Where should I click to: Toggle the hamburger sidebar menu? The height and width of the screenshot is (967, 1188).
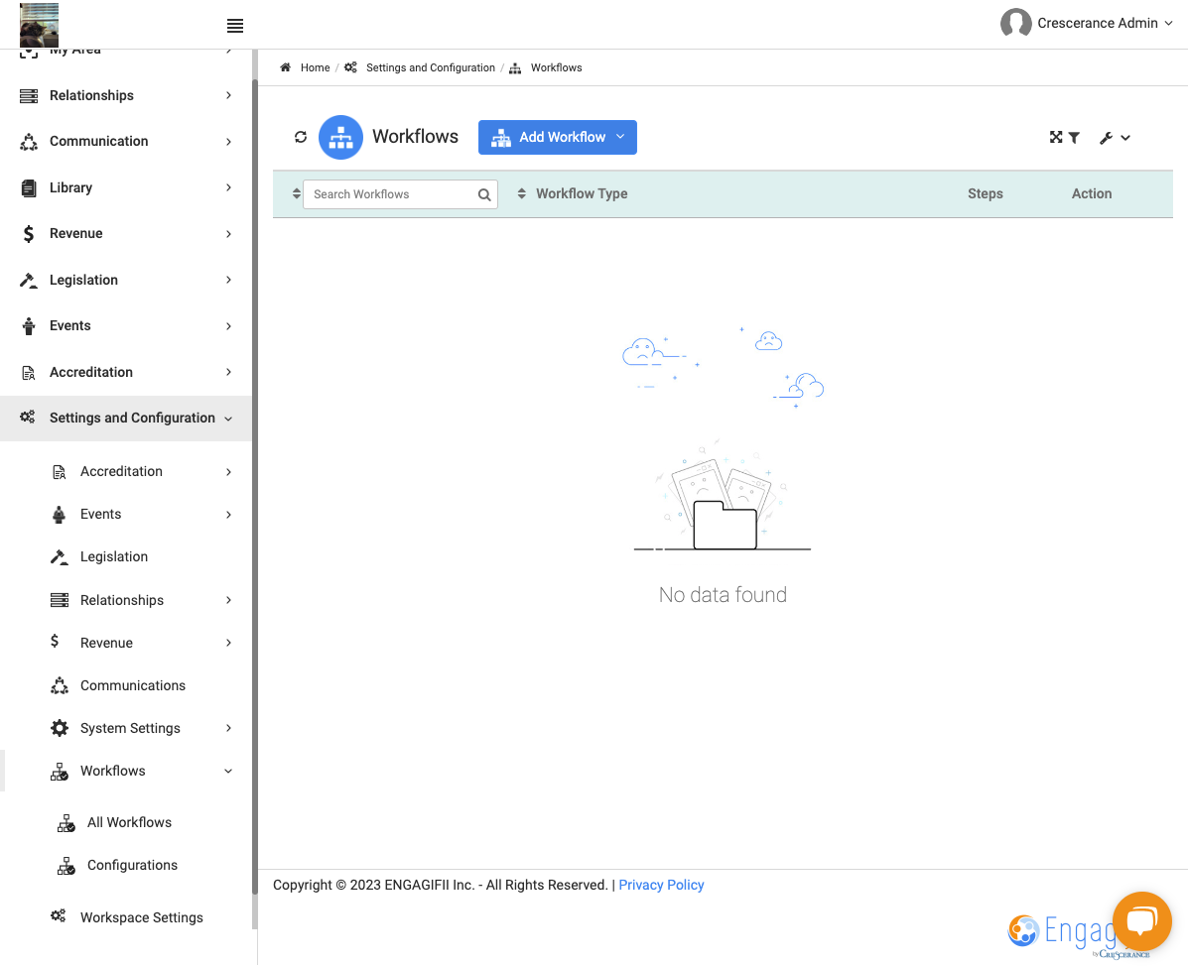pos(235,26)
